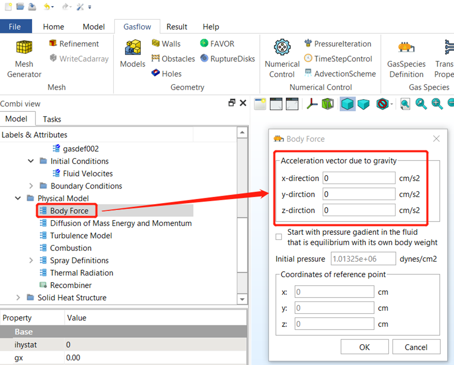Close the Body Force dialog

pos(436,139)
